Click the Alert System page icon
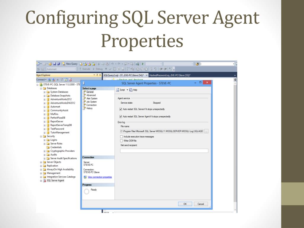The image size is (304, 228). 84,99
